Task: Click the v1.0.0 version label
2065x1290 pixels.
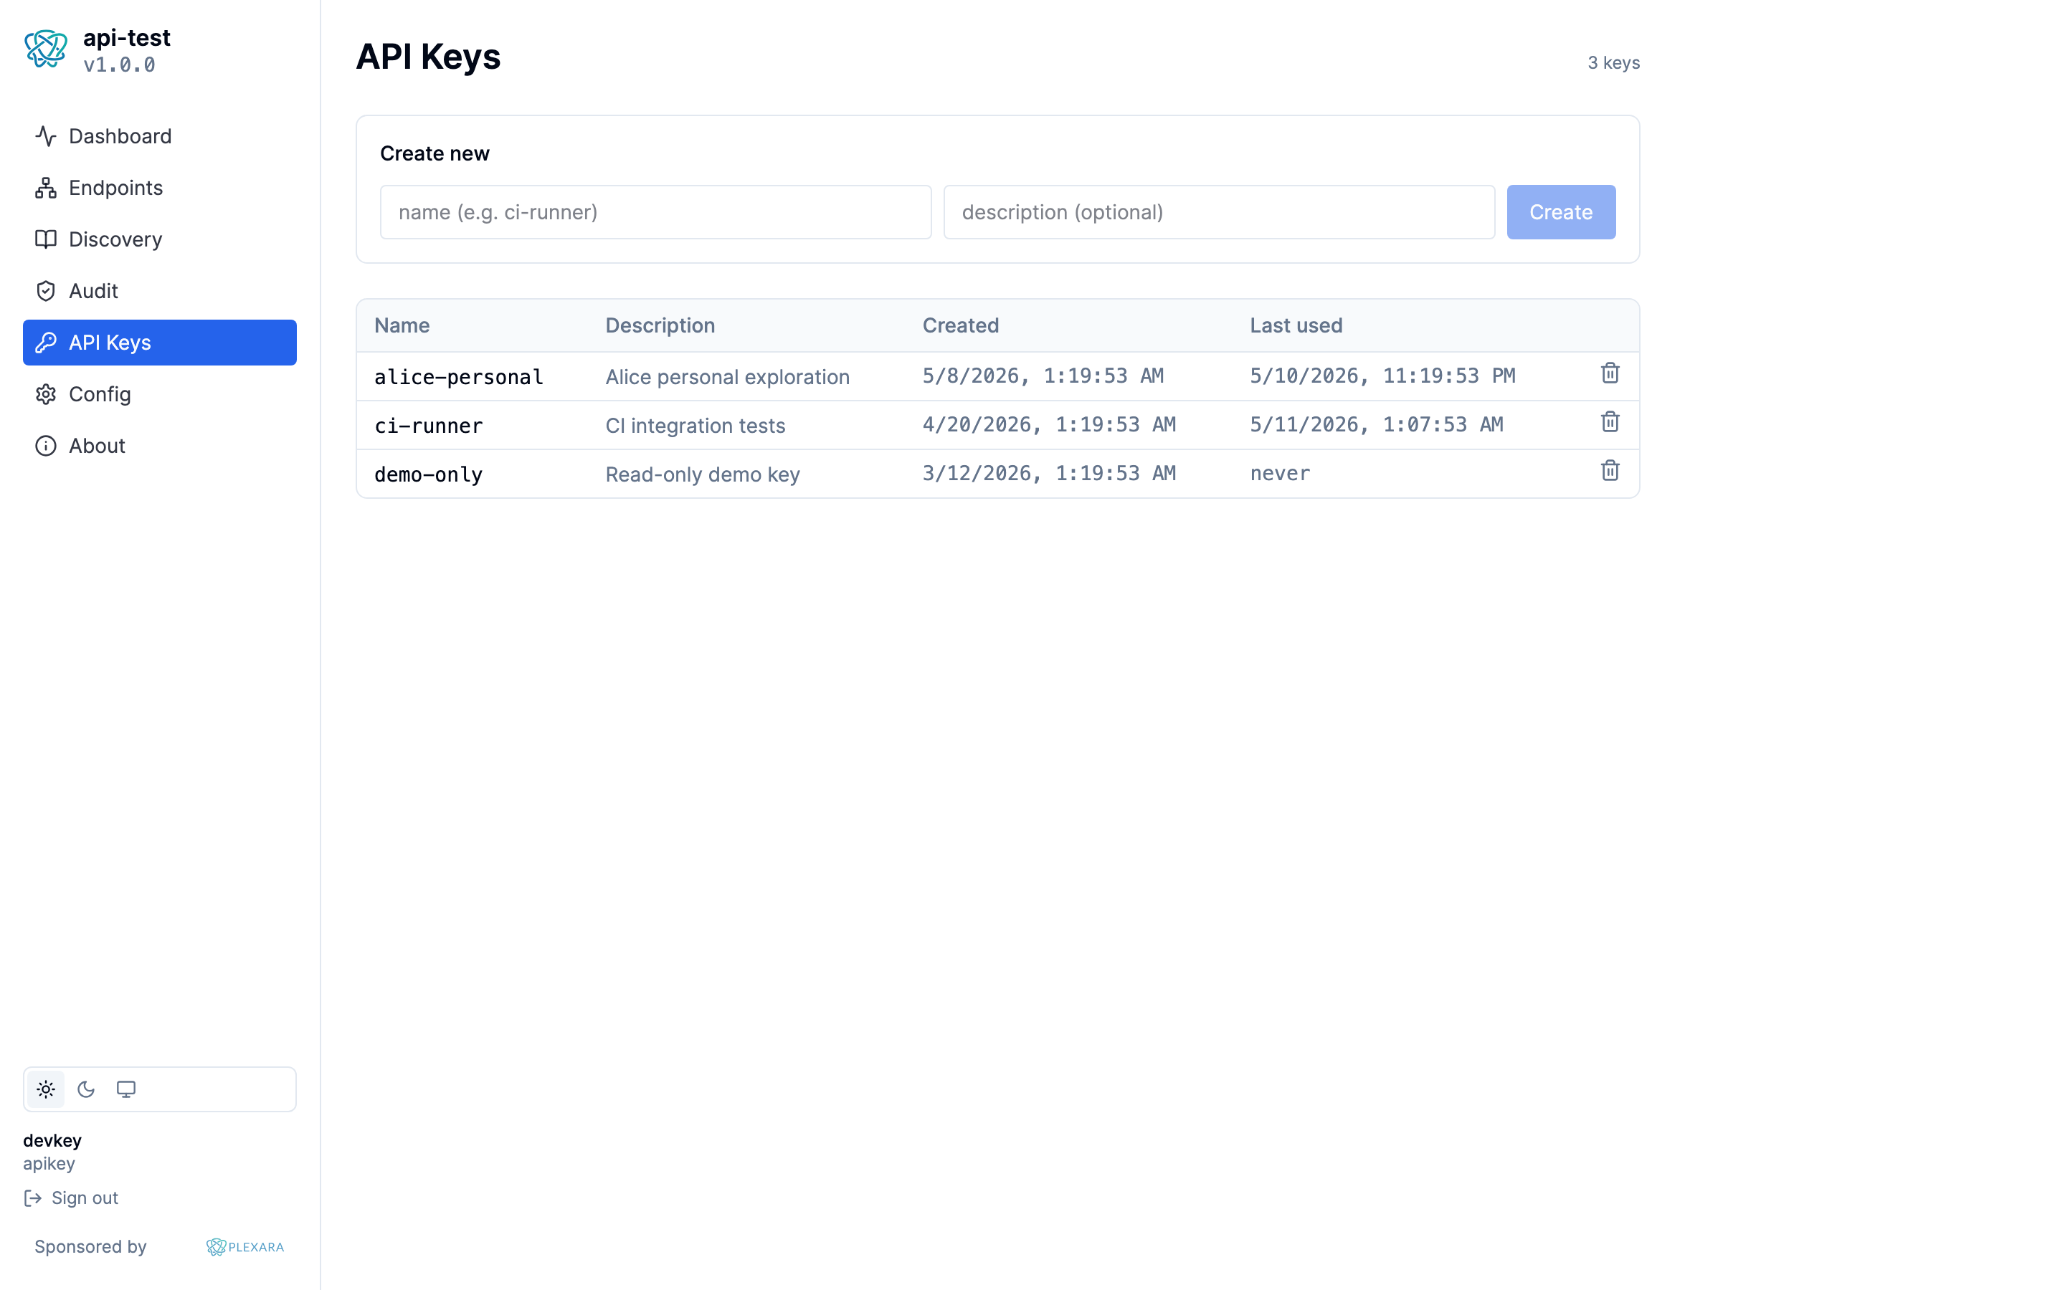Action: pyautogui.click(x=120, y=64)
